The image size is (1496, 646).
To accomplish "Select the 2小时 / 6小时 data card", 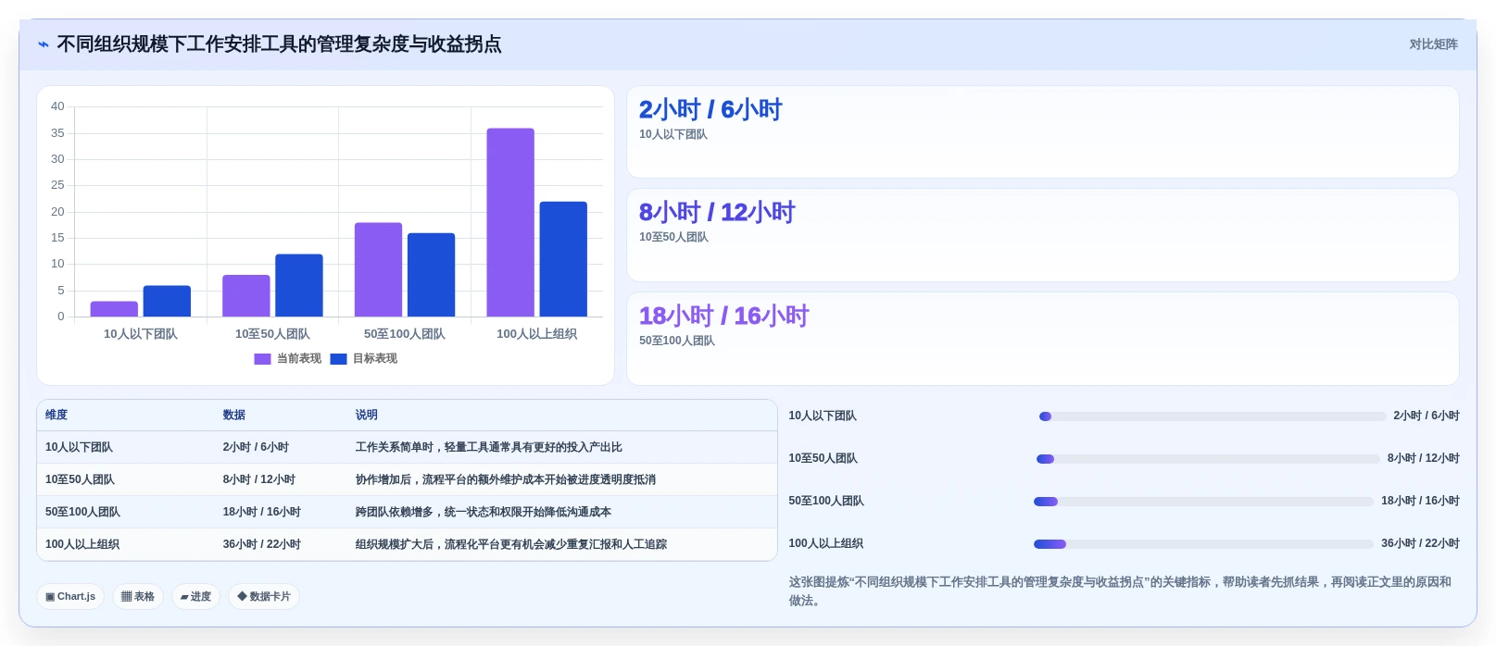I will point(1043,132).
